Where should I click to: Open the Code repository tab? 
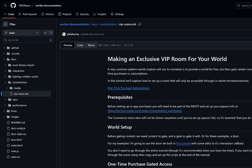(9, 14)
